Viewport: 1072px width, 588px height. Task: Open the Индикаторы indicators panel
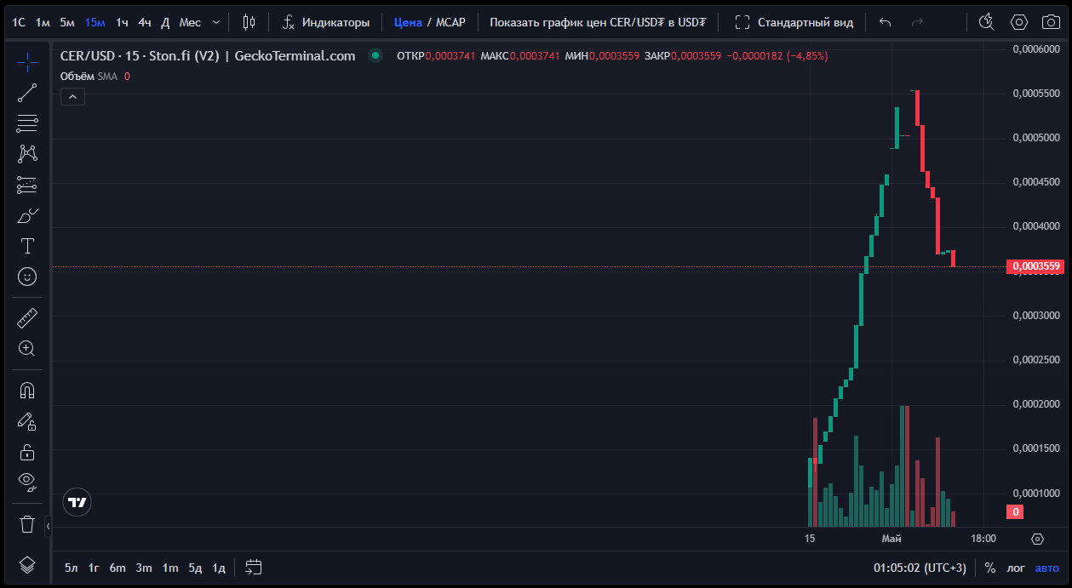(x=327, y=22)
